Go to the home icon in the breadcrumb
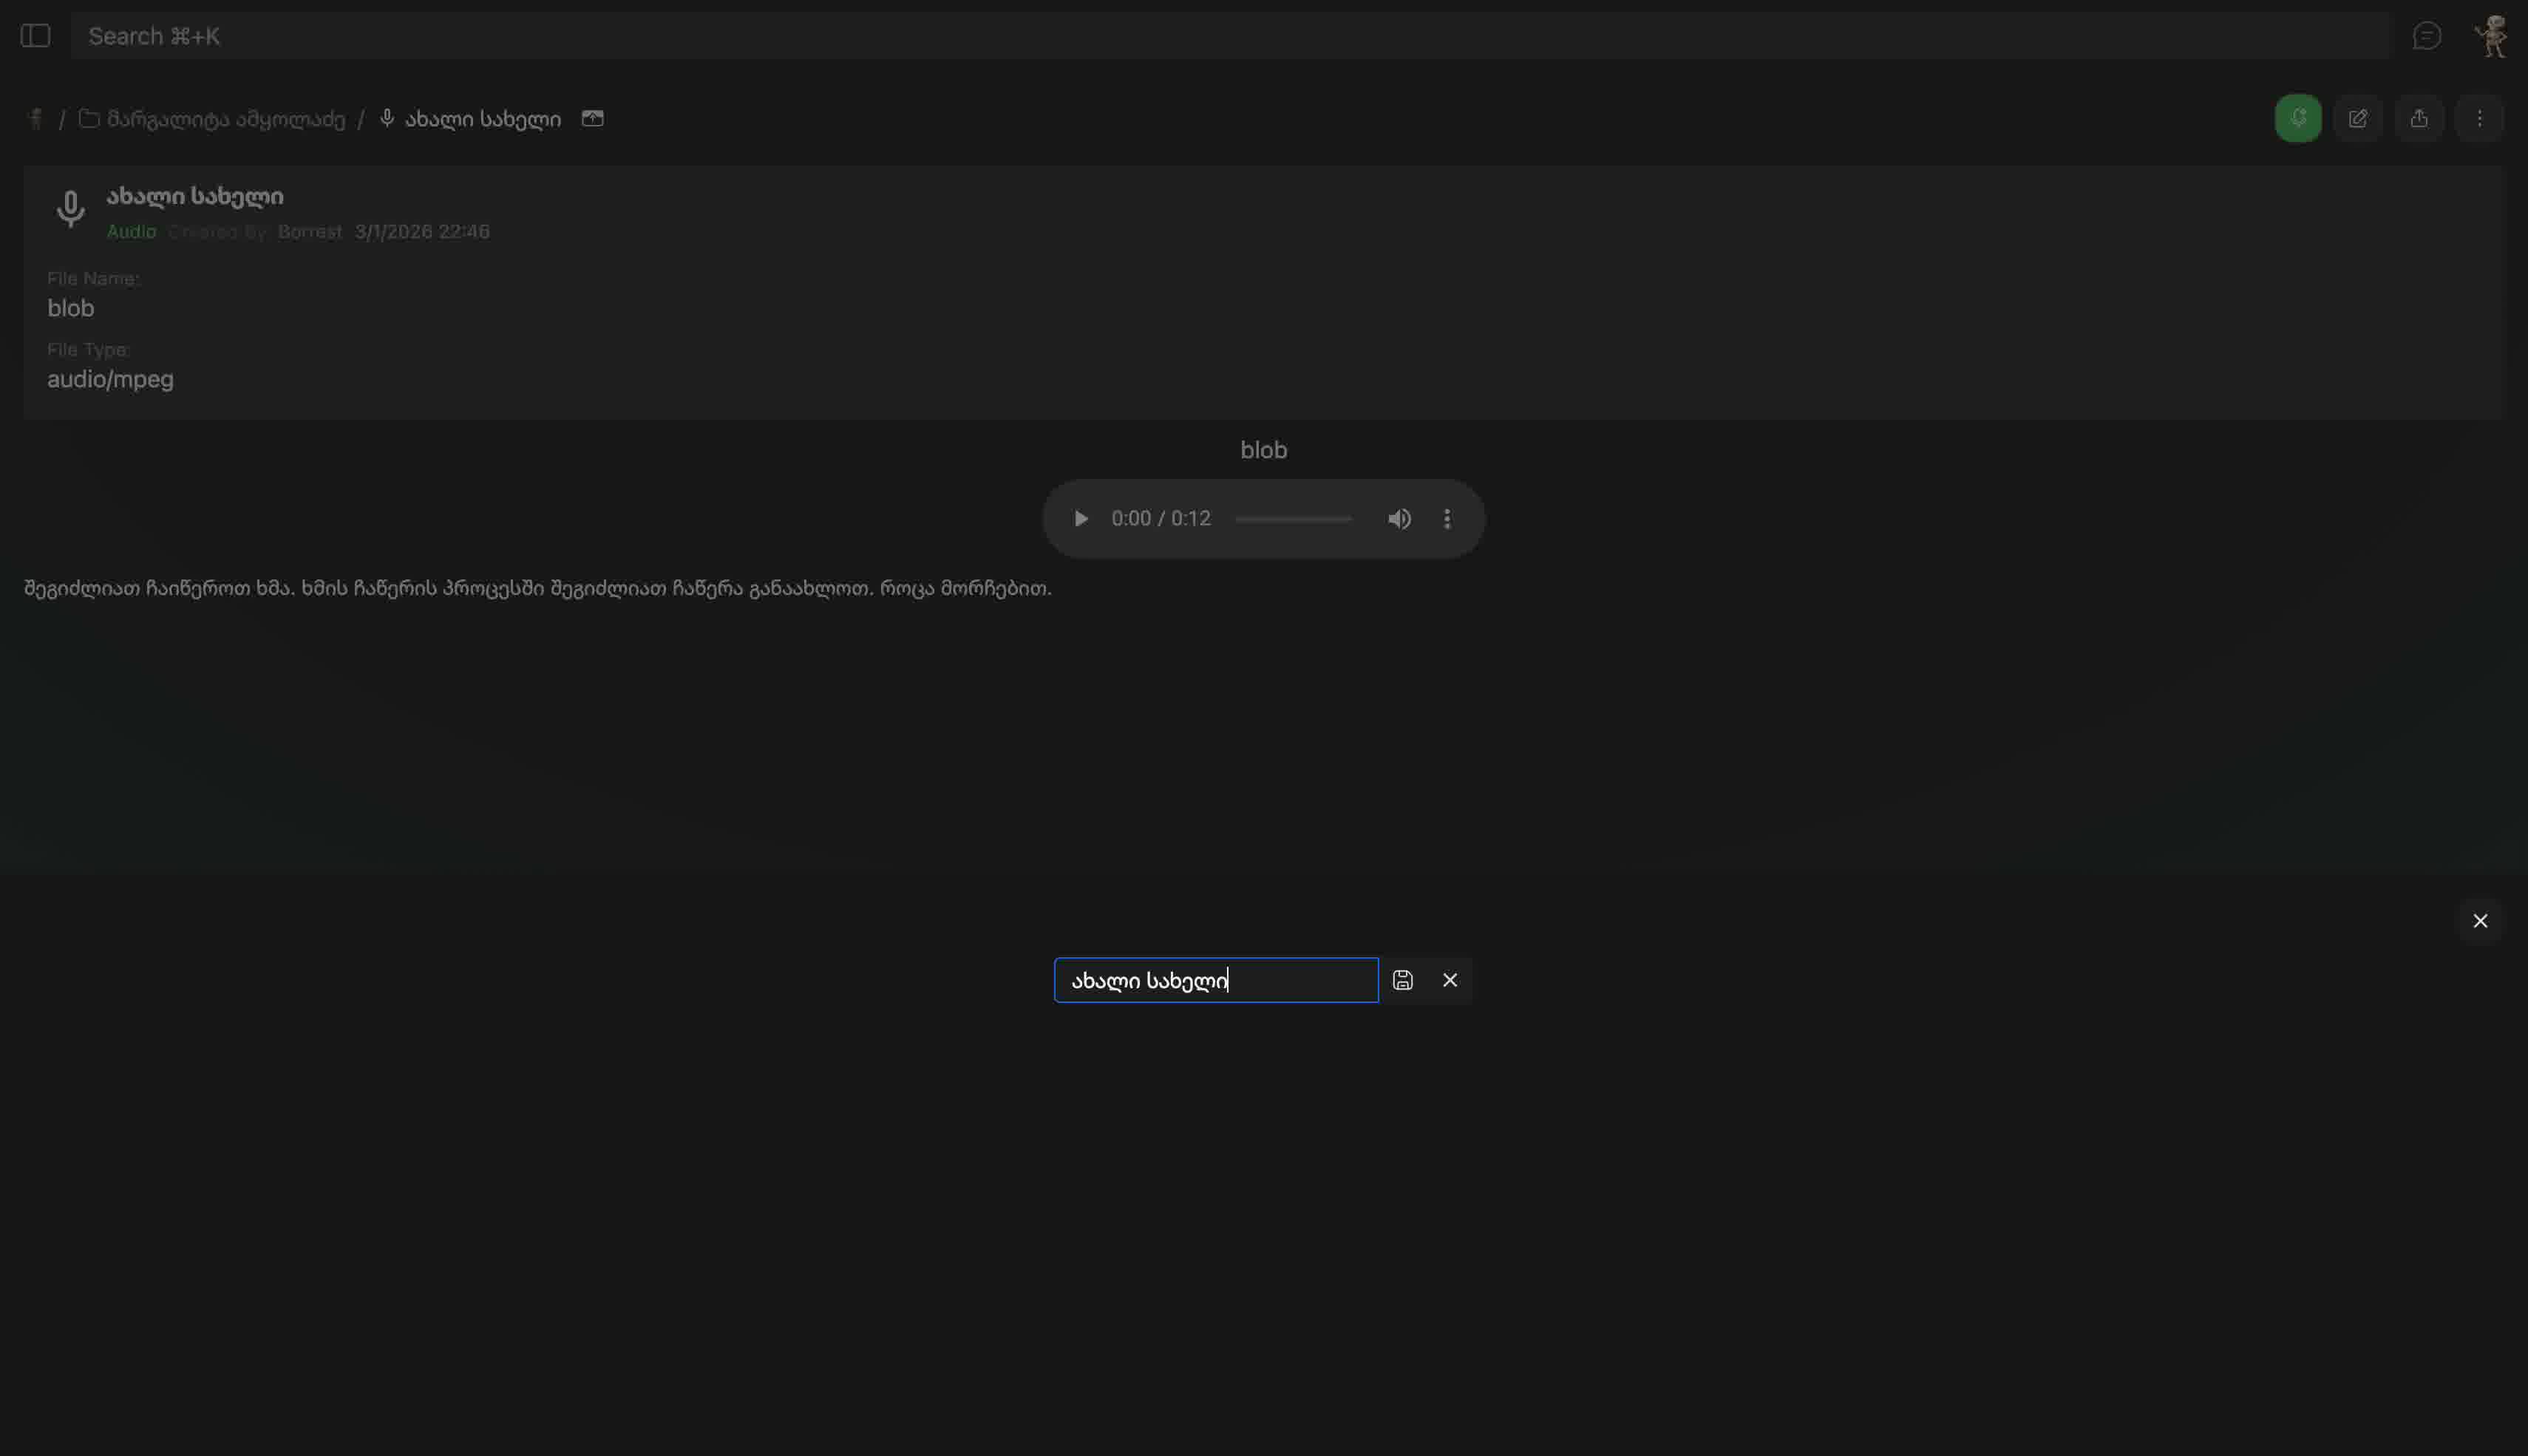Viewport: 2528px width, 1456px height. click(x=36, y=119)
